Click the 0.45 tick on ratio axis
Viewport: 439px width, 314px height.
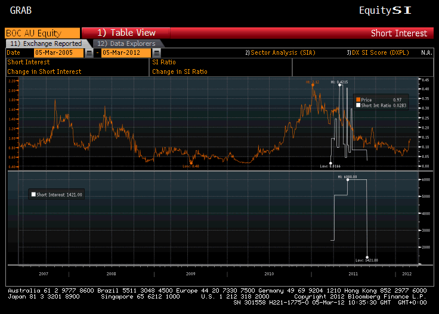425,80
